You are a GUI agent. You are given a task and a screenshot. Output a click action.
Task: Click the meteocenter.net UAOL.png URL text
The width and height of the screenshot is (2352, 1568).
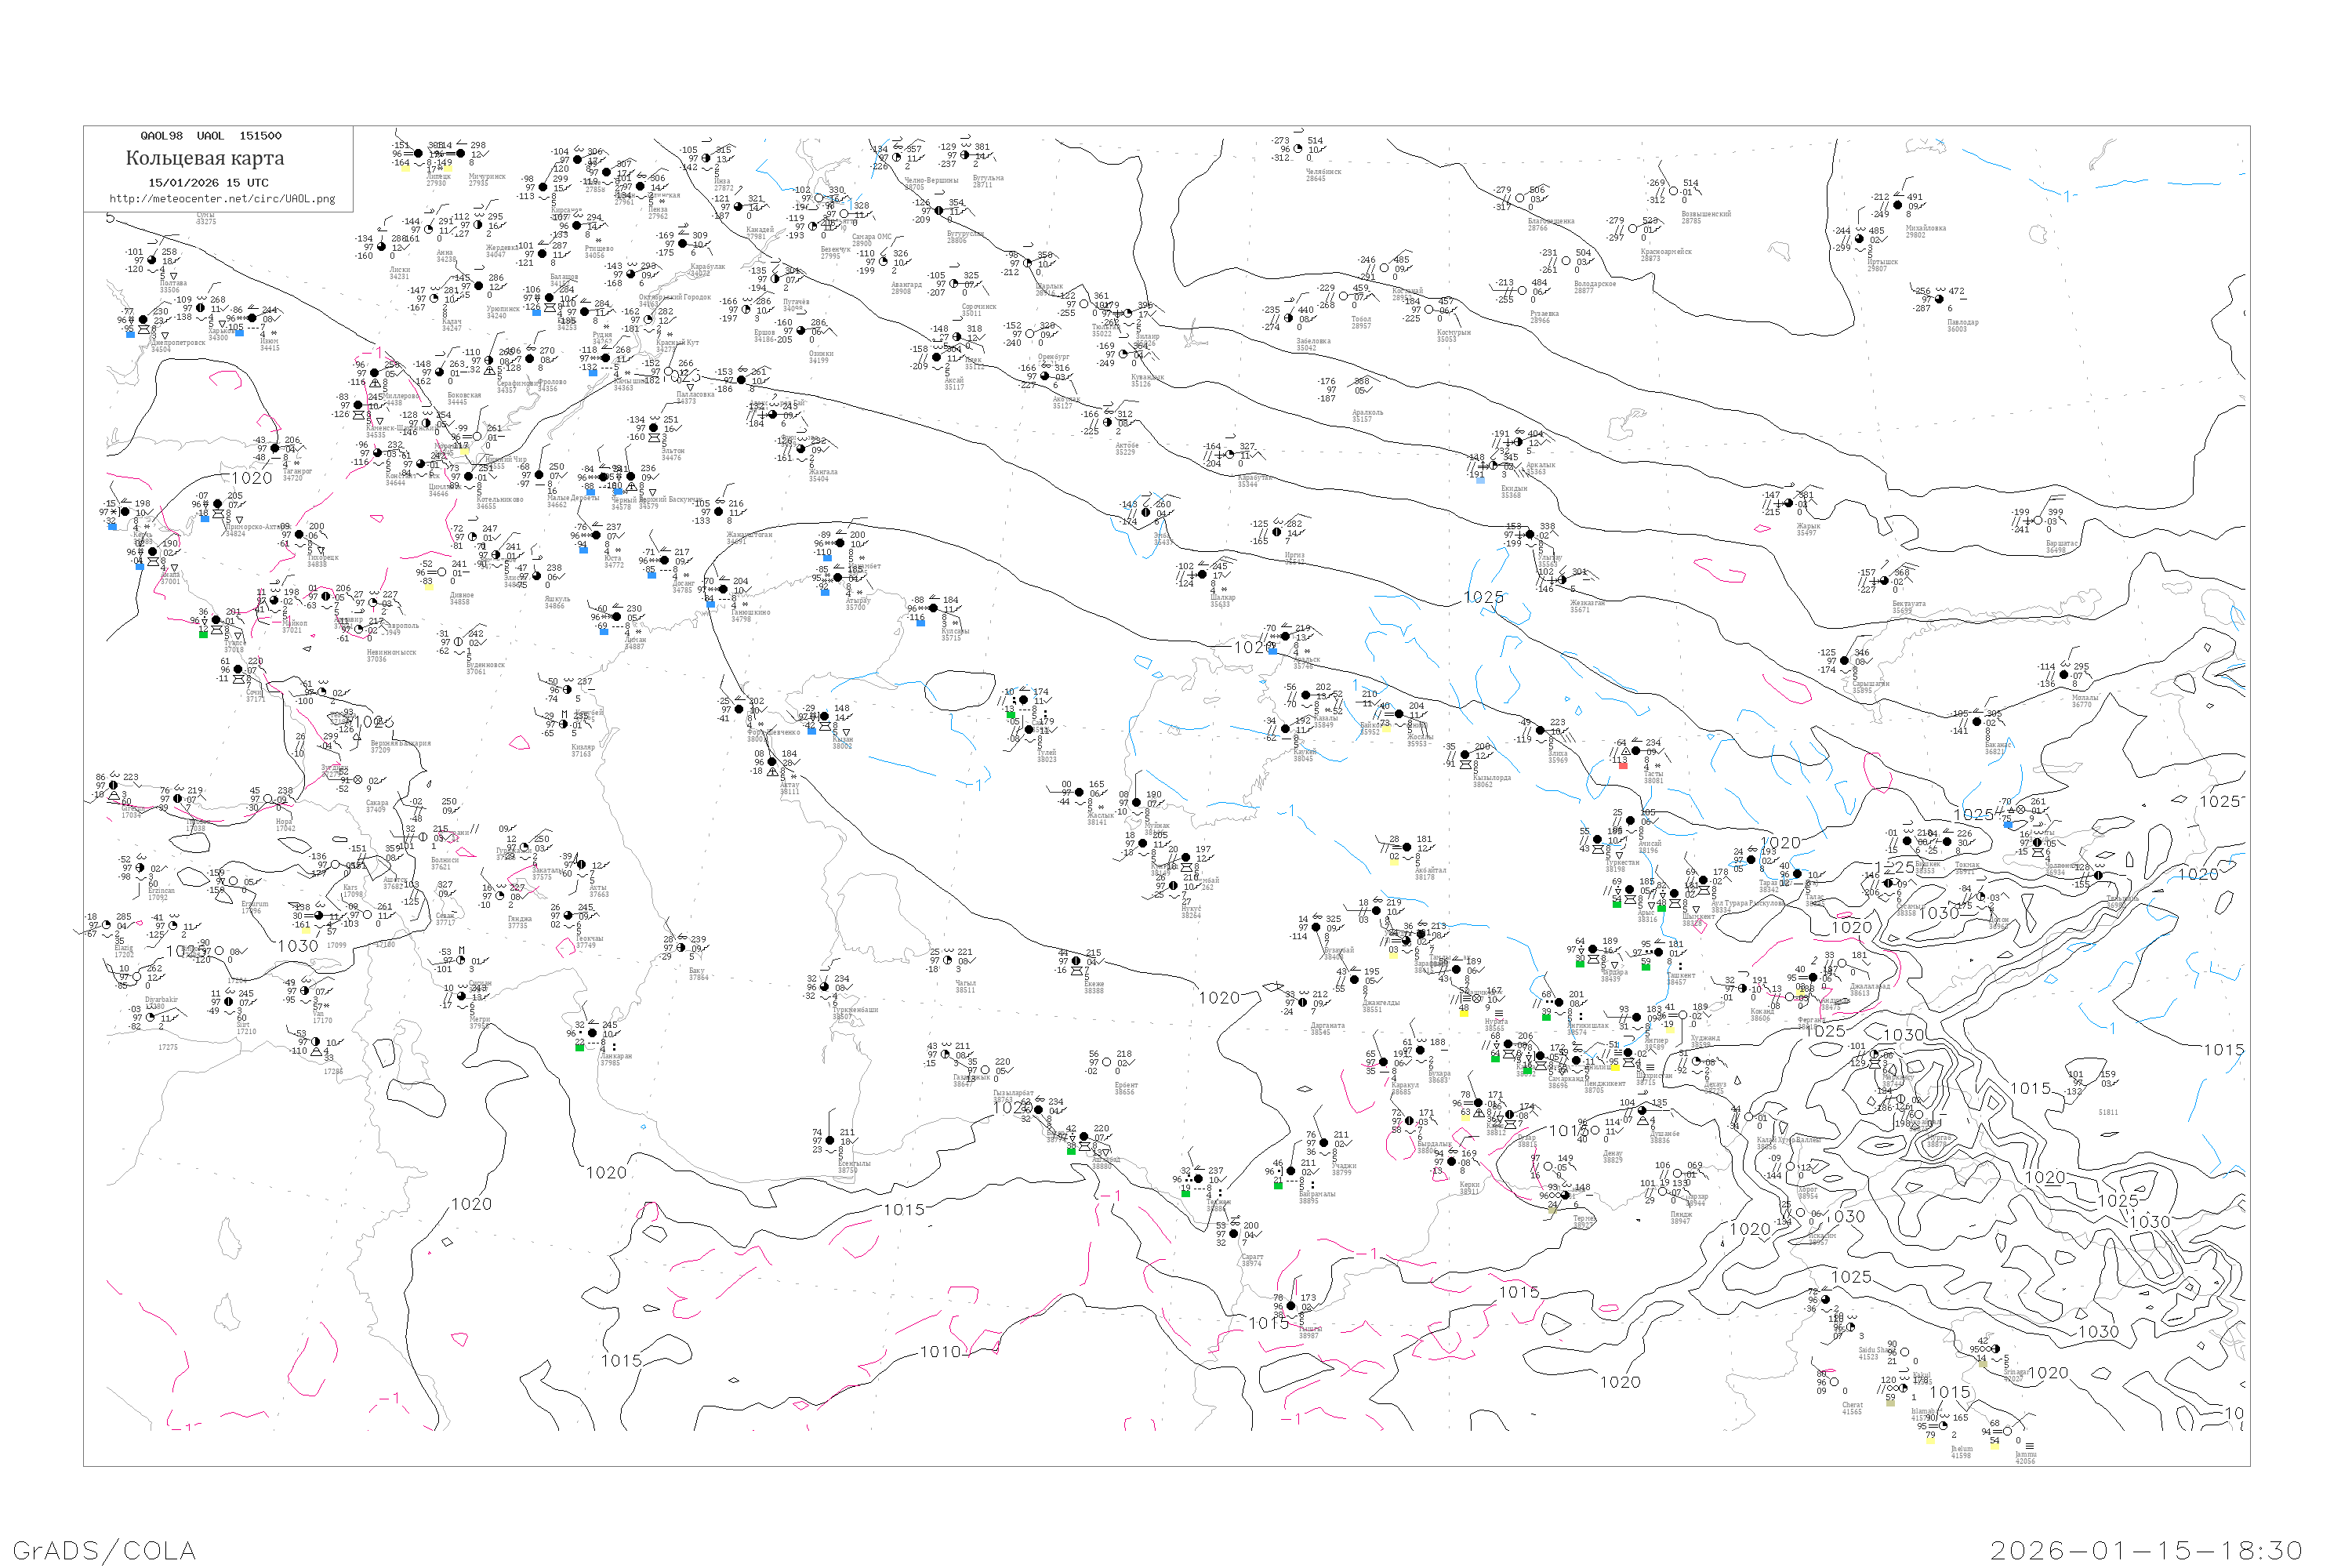[x=222, y=199]
